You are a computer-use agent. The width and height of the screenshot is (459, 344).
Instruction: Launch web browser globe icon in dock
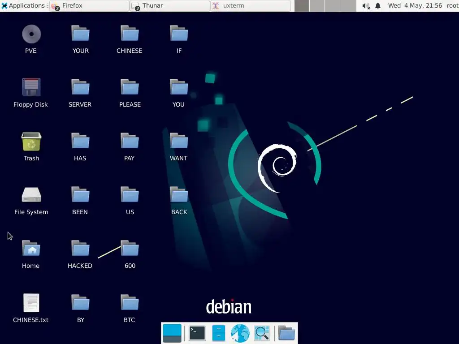point(240,333)
